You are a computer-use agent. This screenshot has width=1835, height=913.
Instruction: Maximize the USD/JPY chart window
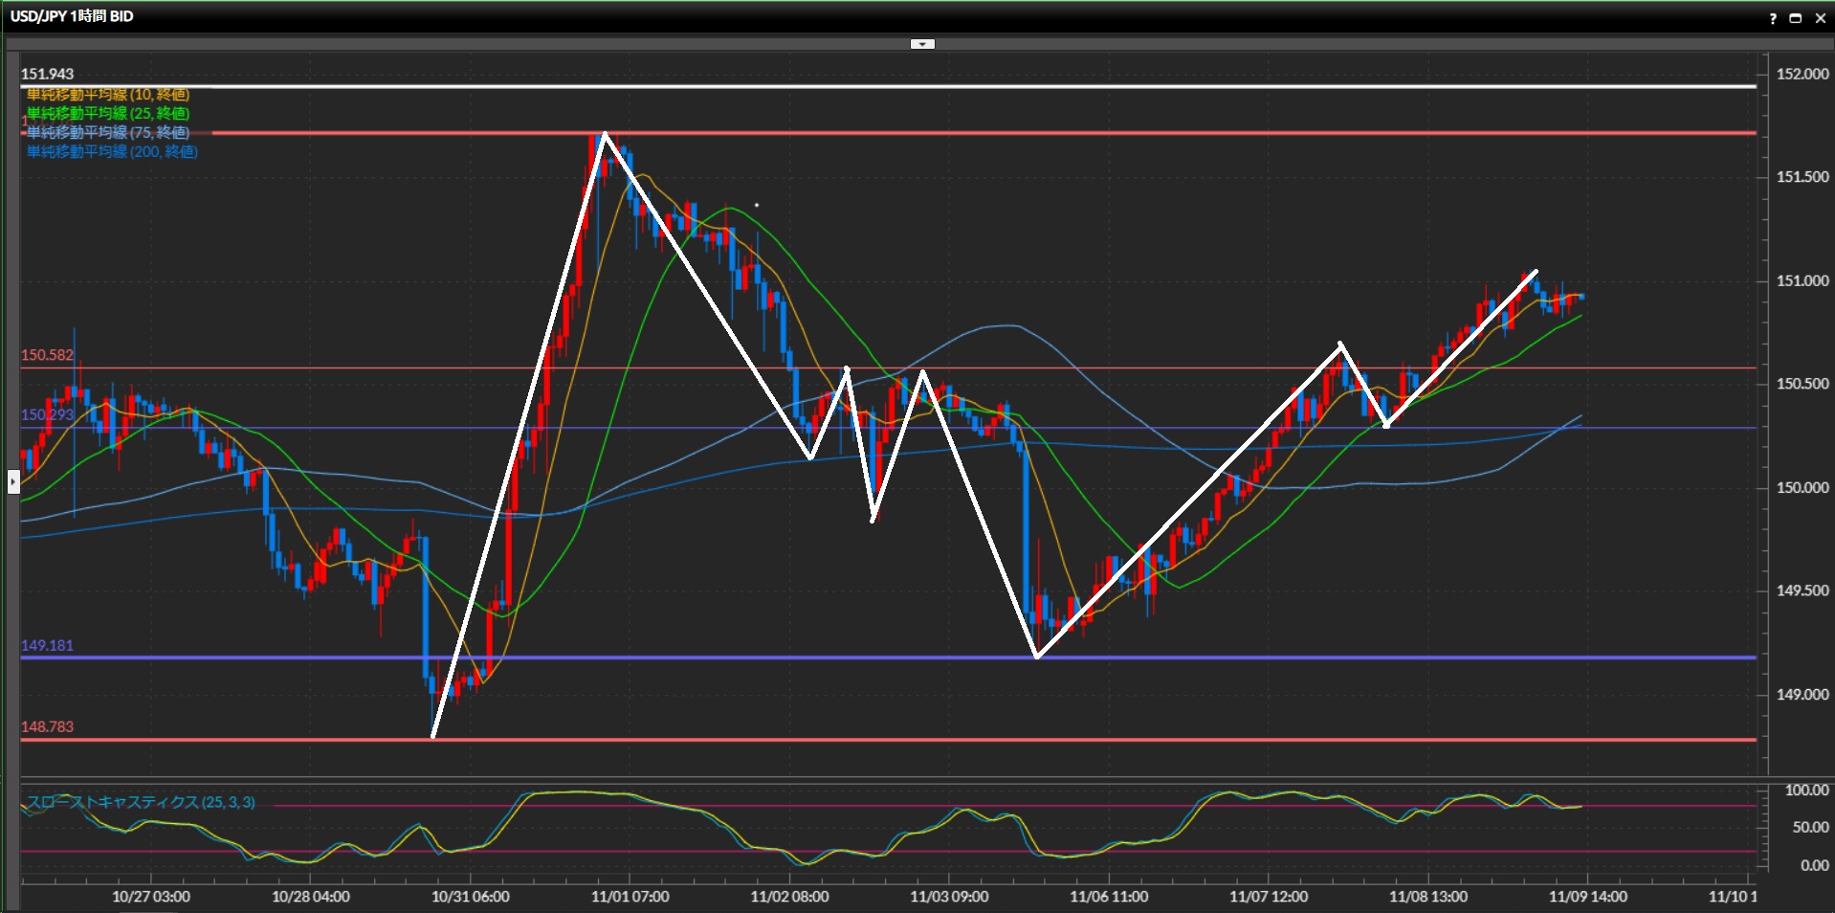pyautogui.click(x=1796, y=18)
